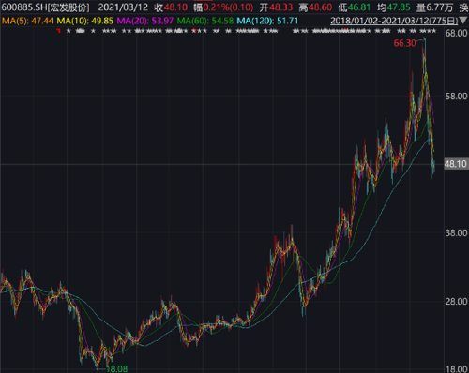This screenshot has width=469, height=373.
Task: Click the 2018/01/02-2021/03/12 date range link
Action: [394, 21]
